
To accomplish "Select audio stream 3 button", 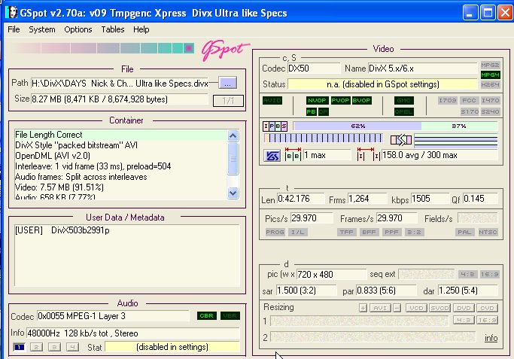I will click(x=54, y=347).
